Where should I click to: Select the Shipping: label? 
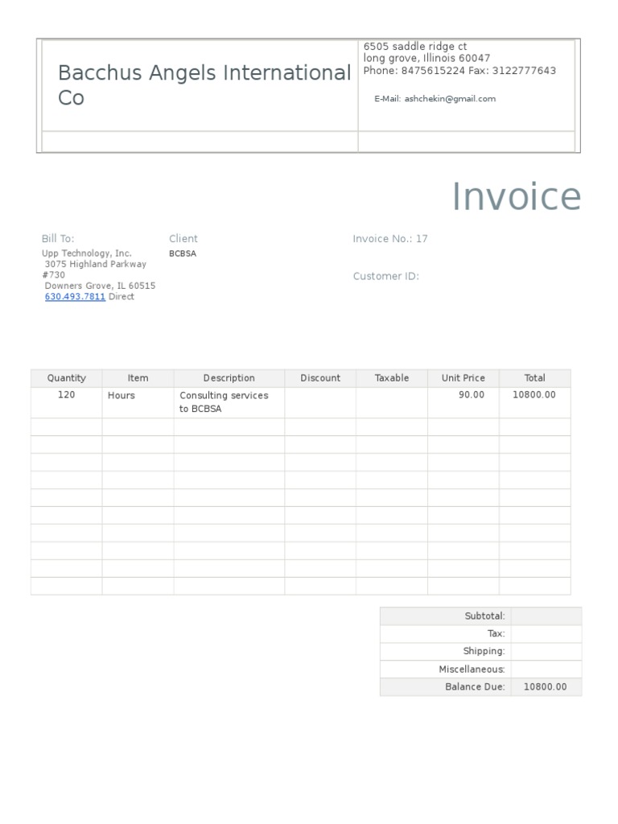pos(484,651)
